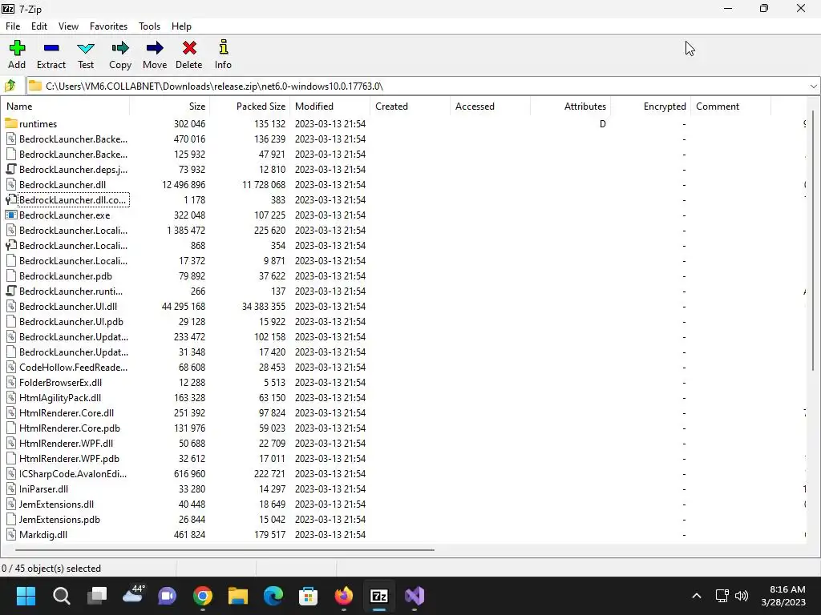The height and width of the screenshot is (615, 821).
Task: Click the Test toolbar icon
Action: coord(85,48)
